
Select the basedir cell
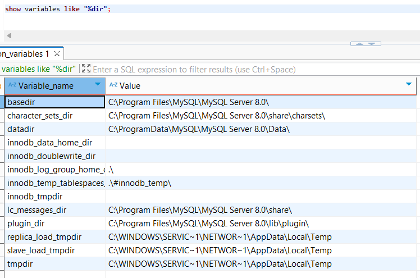55,102
